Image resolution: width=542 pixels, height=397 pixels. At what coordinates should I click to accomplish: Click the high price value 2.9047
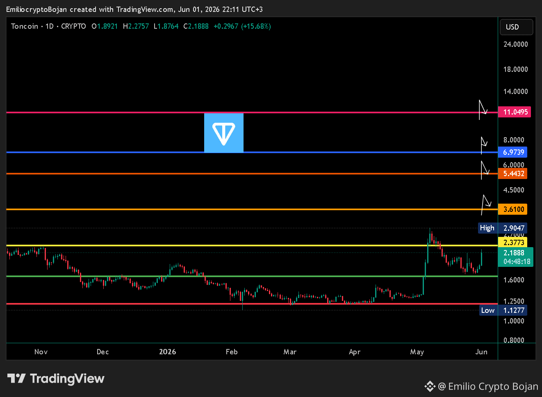512,228
